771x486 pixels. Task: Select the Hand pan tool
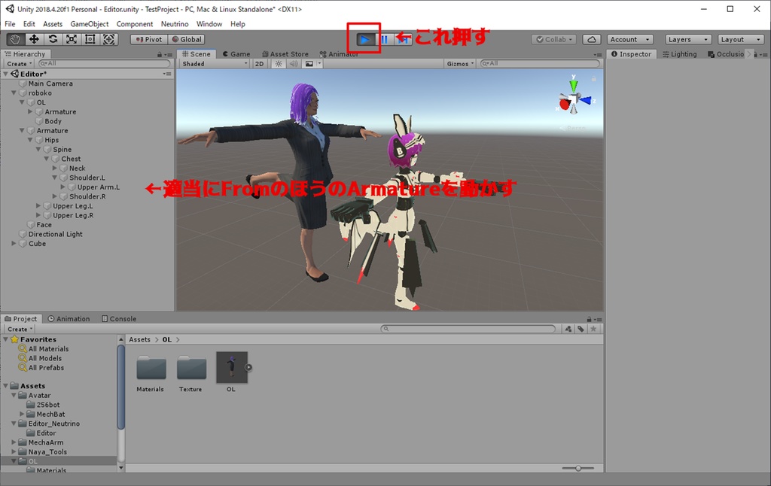[15, 39]
